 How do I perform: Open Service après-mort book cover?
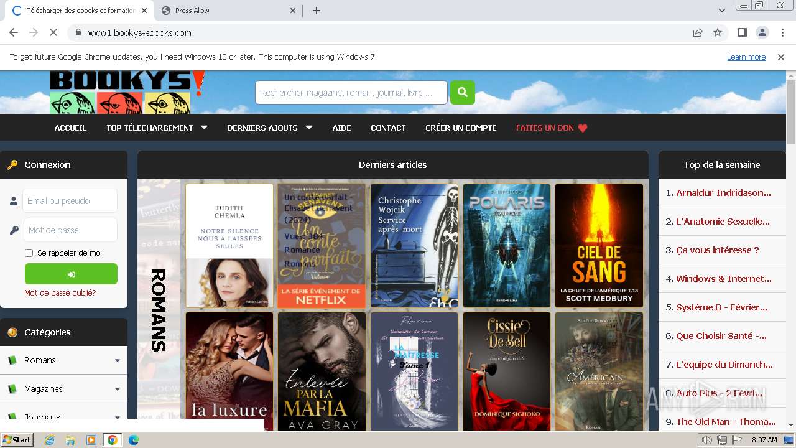pos(414,246)
